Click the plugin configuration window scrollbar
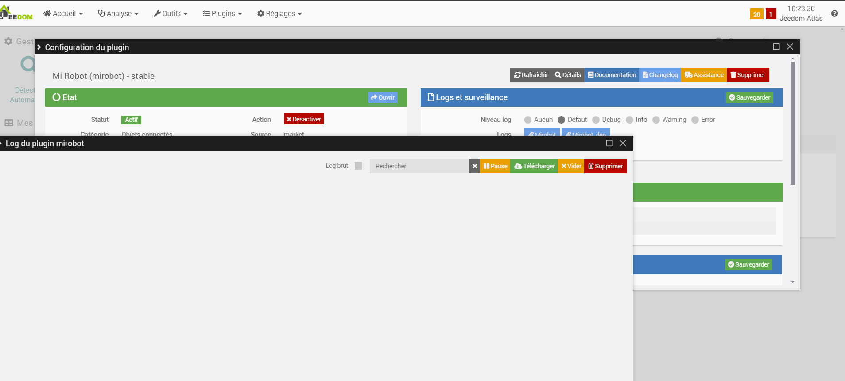This screenshot has height=381, width=845. point(793,123)
